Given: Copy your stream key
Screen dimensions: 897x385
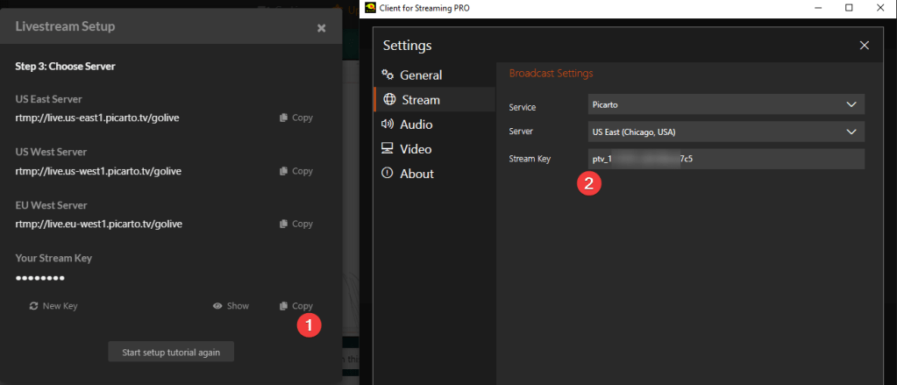Looking at the screenshot, I should coord(295,306).
